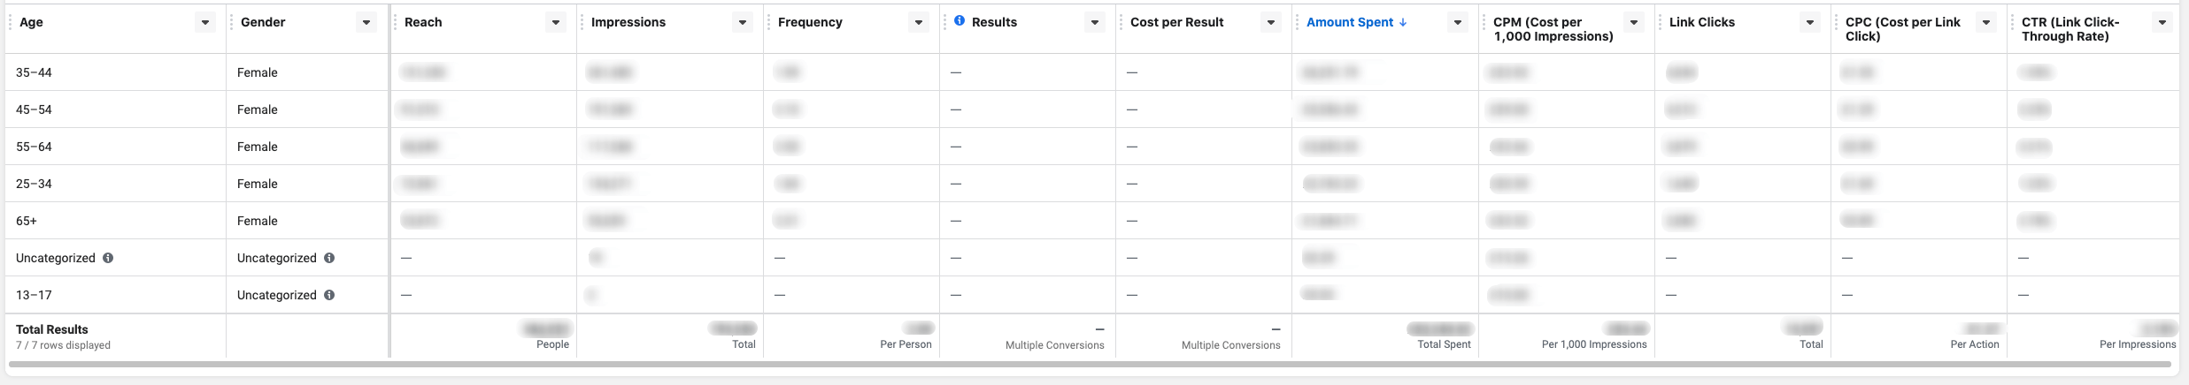Click the horizontal scrollbar under the table
Screen dimensions: 2189x385
coord(1090,363)
